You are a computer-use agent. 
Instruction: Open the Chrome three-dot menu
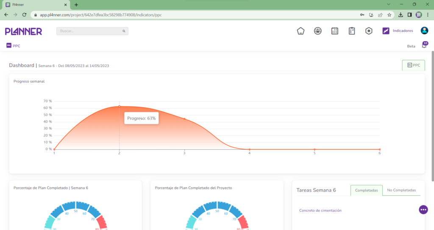tap(428, 14)
